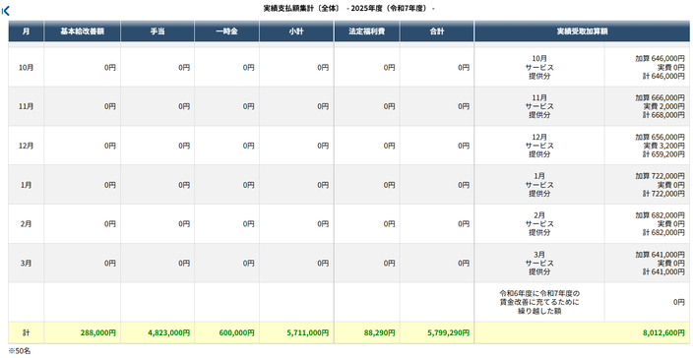Click the 1月 サービス提供分 cell

pos(539,185)
